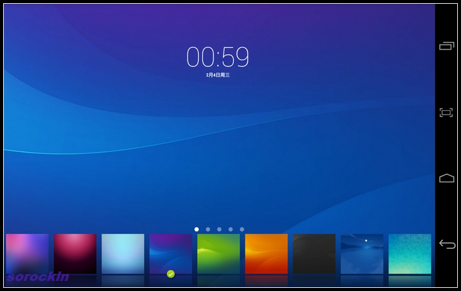Screen dimensions: 461x291
Task: Choose the blue night landscape wallpaper thumbnail
Action: point(362,254)
